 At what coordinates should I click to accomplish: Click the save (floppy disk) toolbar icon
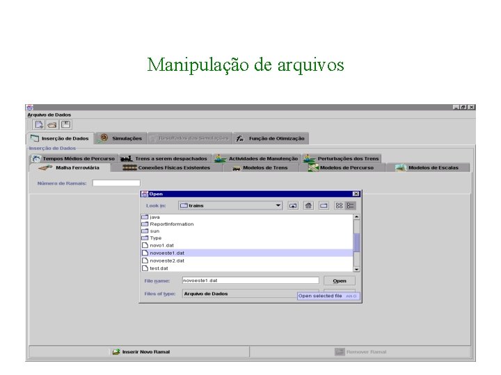coord(65,124)
